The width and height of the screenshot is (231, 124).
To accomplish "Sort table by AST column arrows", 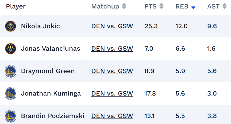I will pos(224,6).
